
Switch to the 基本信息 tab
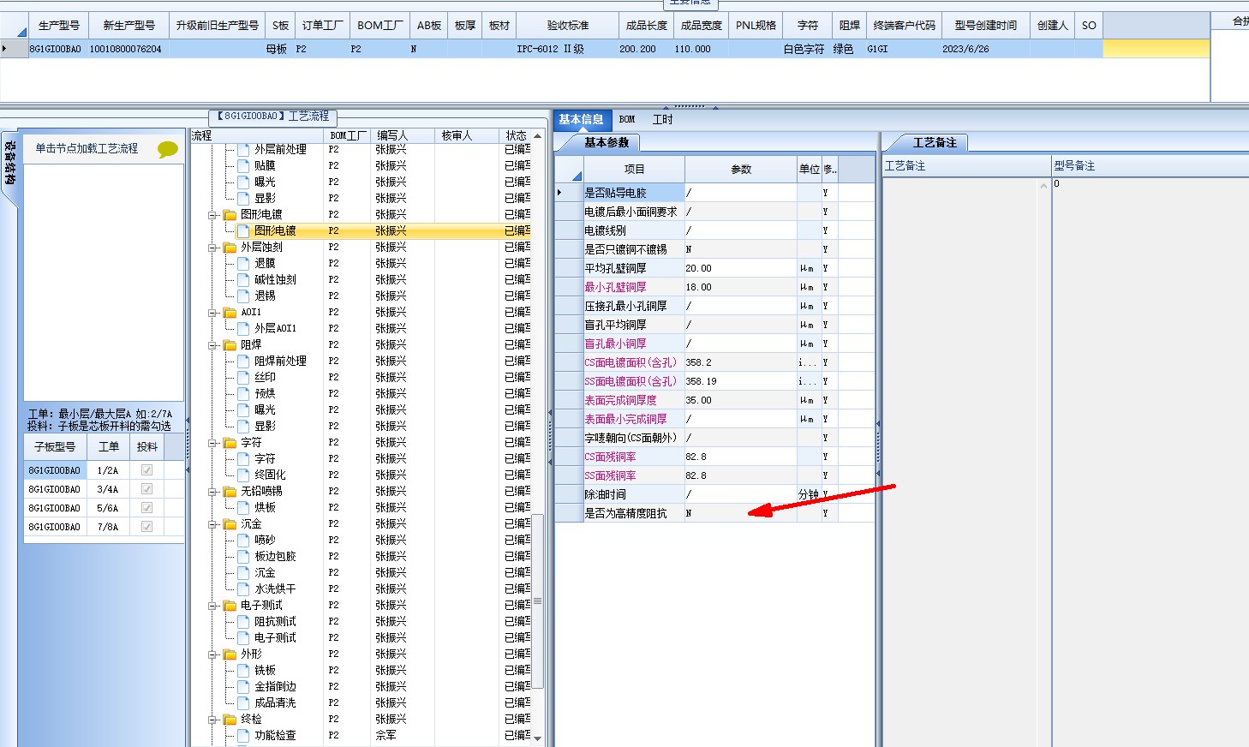tap(582, 120)
